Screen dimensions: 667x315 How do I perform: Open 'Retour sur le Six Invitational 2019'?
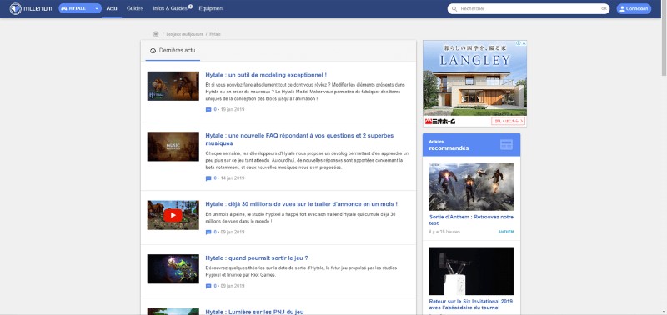click(x=471, y=304)
